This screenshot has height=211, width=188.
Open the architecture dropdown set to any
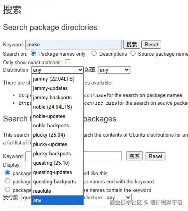coord(118,197)
